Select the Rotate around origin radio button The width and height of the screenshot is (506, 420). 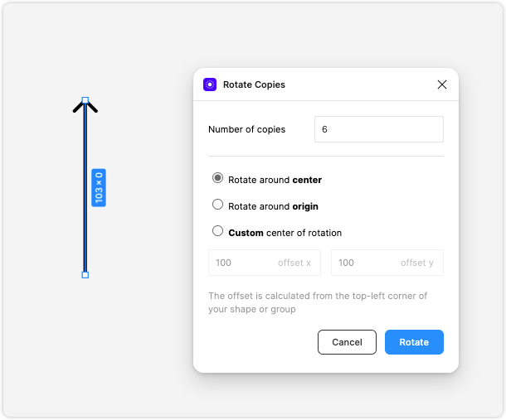click(x=217, y=205)
